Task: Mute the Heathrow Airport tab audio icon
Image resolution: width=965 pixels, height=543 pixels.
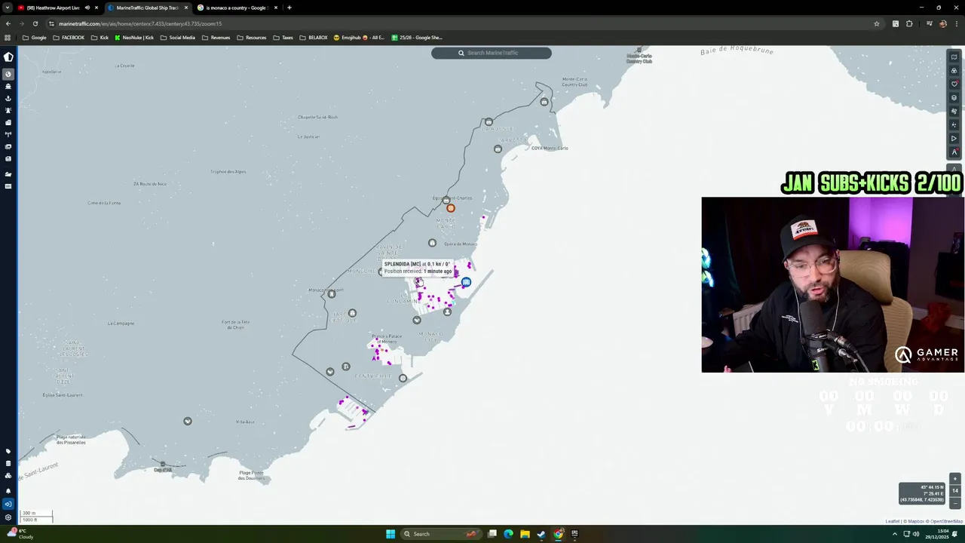Action: click(x=87, y=8)
